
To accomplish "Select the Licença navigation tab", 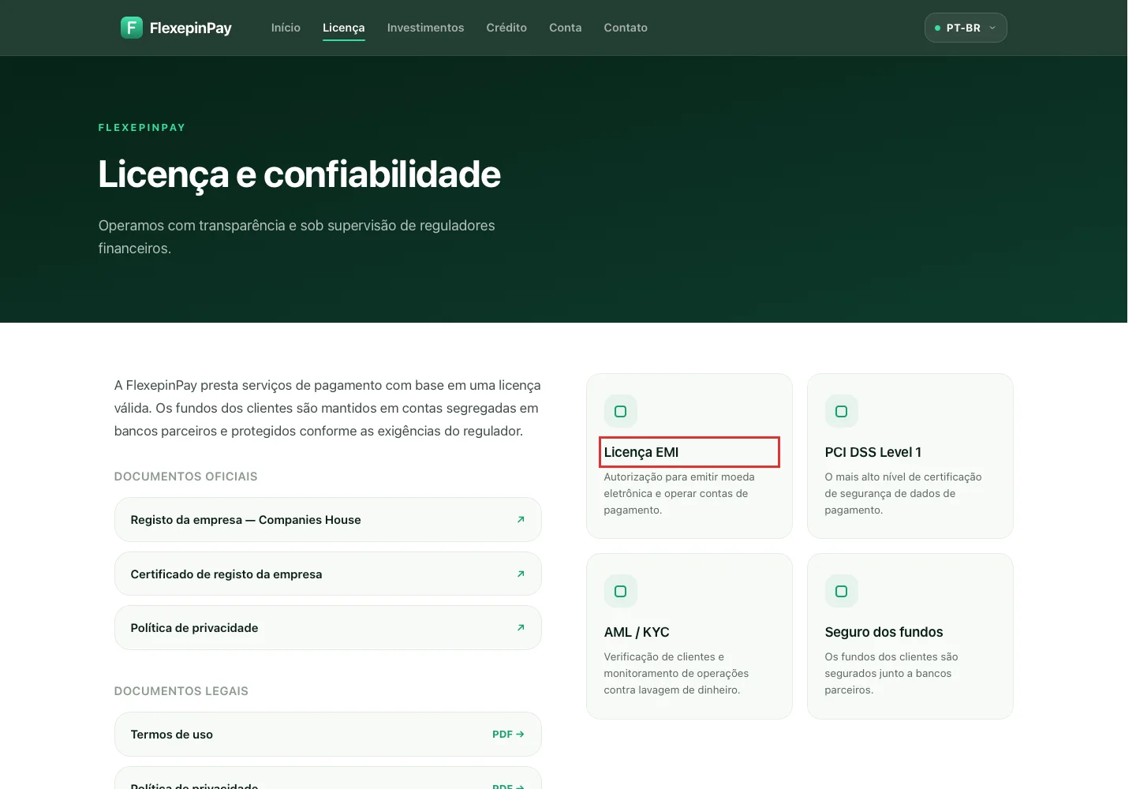I will pyautogui.click(x=344, y=28).
